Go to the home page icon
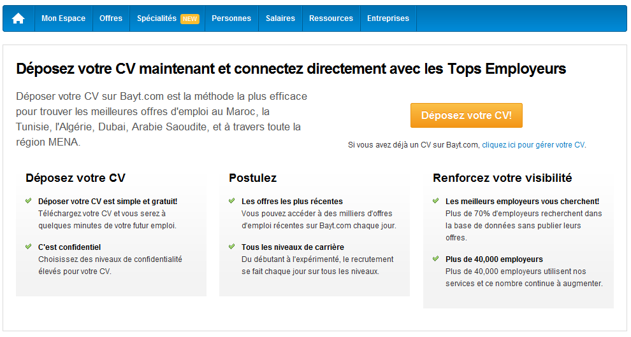 [x=18, y=18]
